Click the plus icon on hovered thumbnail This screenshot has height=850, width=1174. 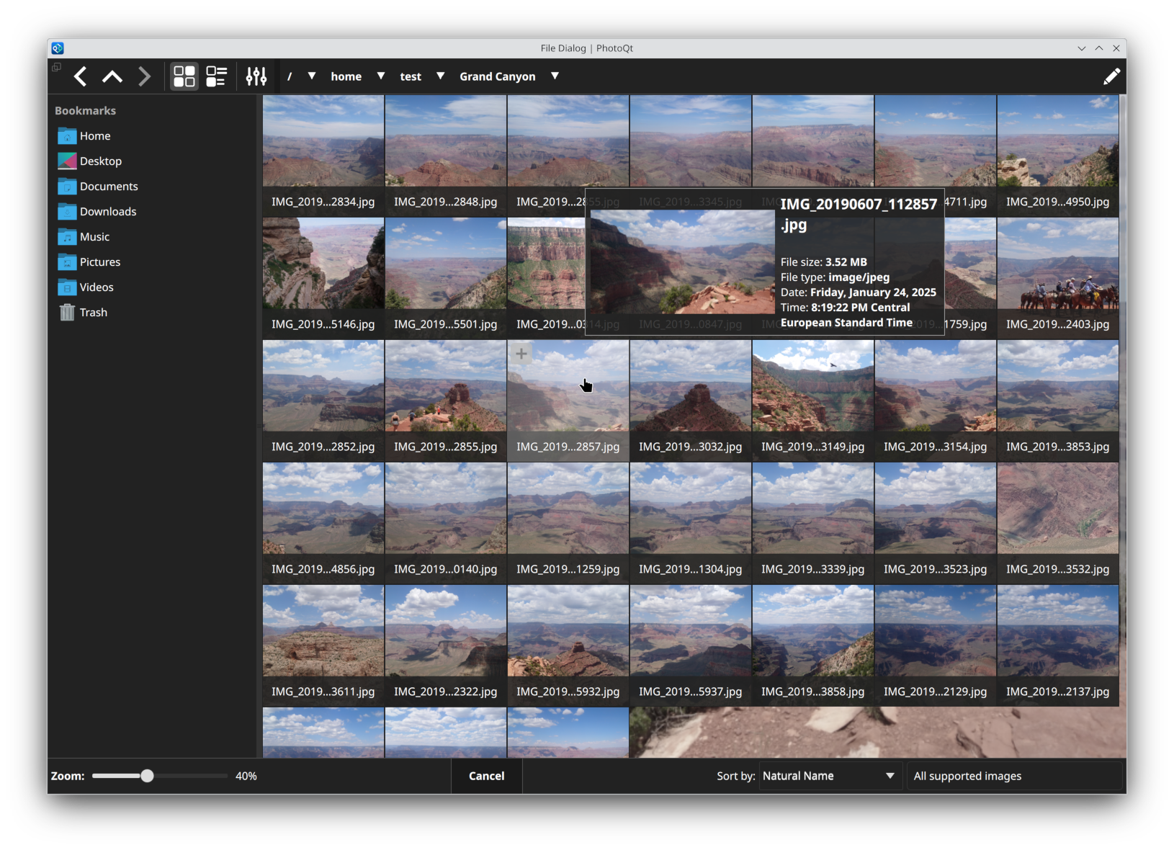click(521, 354)
